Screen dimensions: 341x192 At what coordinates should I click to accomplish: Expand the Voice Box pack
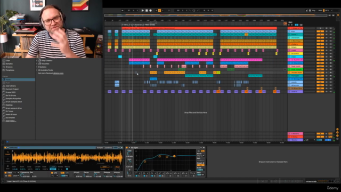(x=37, y=64)
